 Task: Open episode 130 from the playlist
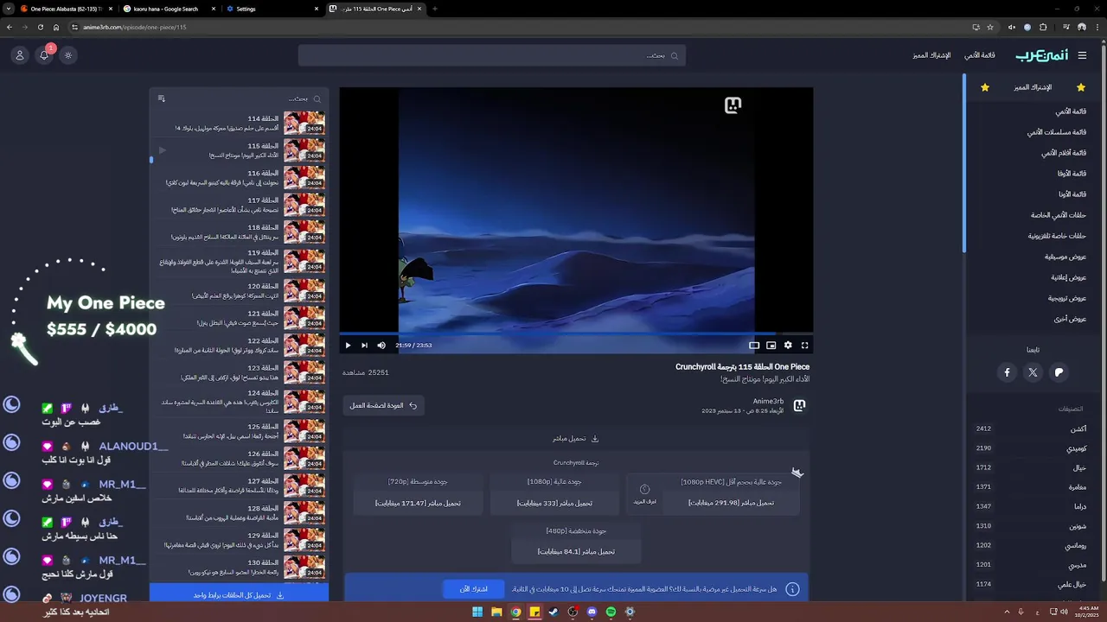[240, 568]
